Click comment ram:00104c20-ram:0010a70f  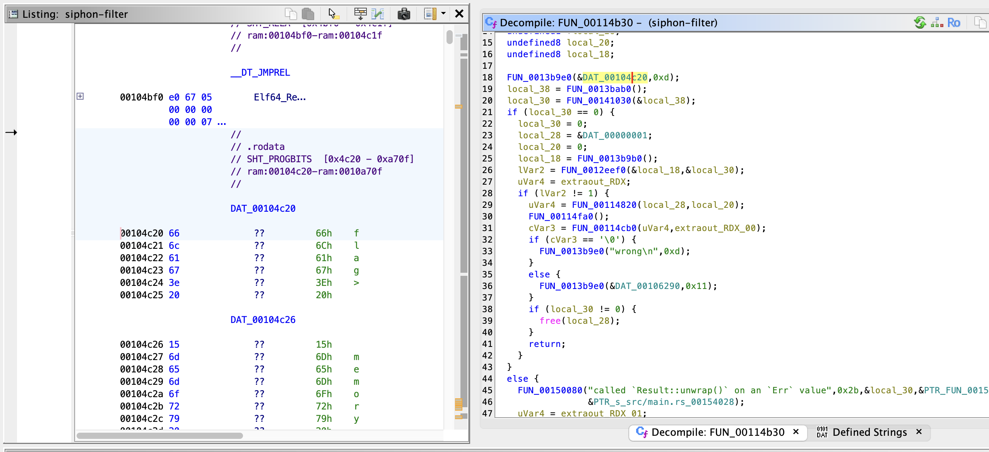point(306,172)
